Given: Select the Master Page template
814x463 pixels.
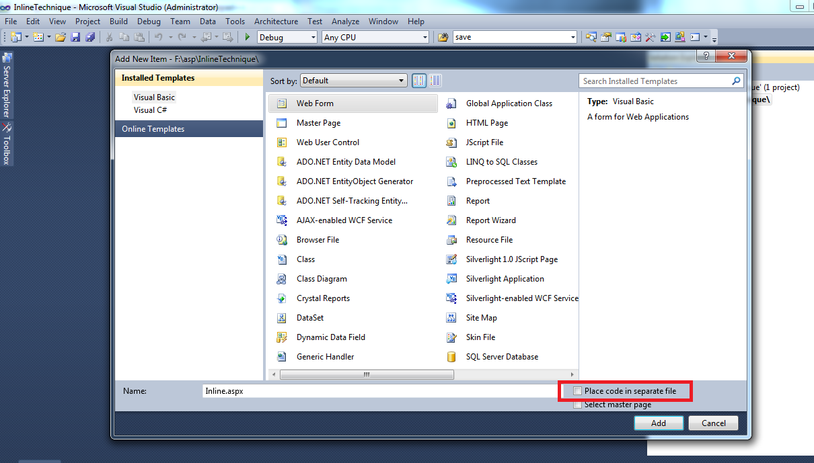Looking at the screenshot, I should pos(353,123).
